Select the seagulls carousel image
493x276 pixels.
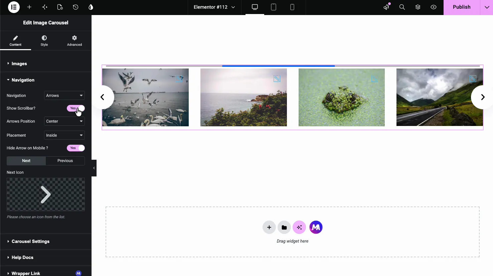pyautogui.click(x=145, y=97)
